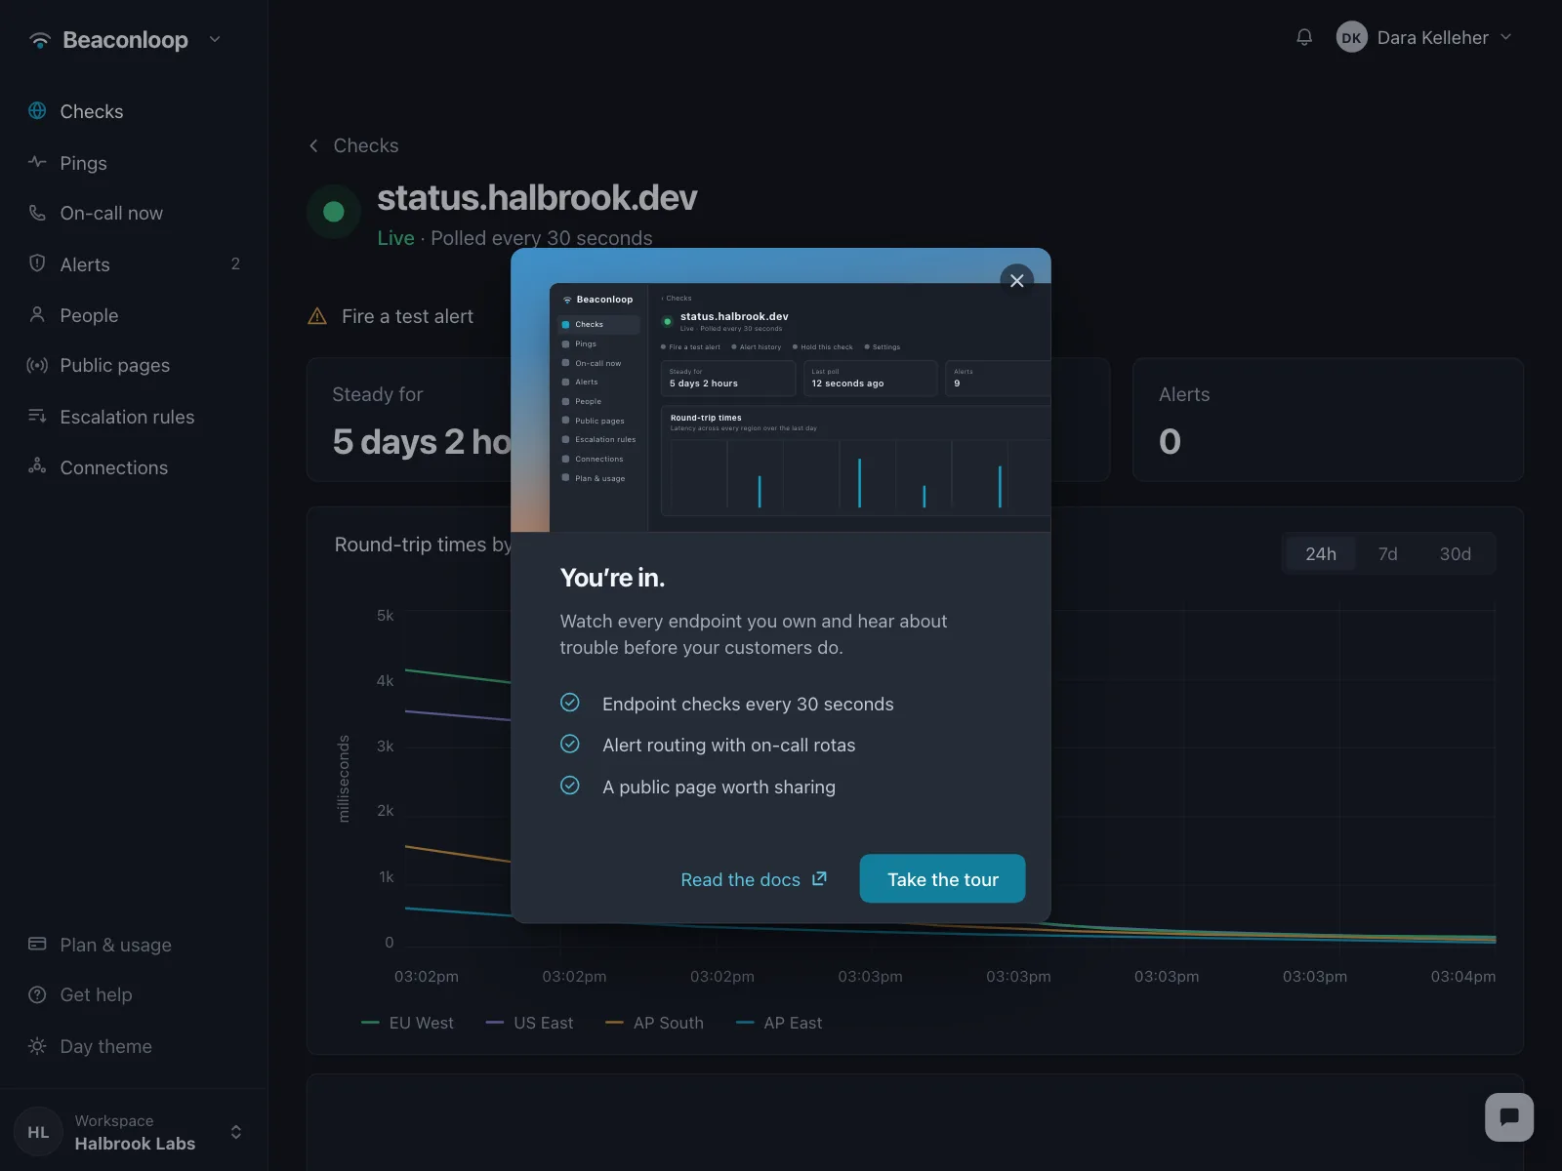This screenshot has height=1171, width=1562.
Task: Open the Pings pulse icon in sidebar
Action: click(x=37, y=162)
